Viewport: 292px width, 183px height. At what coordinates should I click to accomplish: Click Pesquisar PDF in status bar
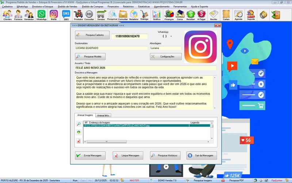236,180
